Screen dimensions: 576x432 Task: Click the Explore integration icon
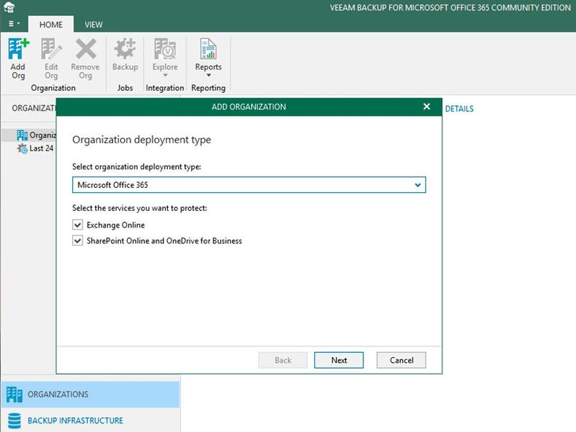[165, 49]
